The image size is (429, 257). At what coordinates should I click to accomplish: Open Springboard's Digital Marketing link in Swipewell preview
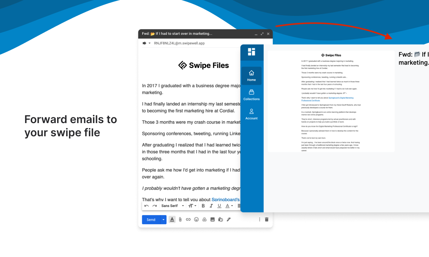327,99
